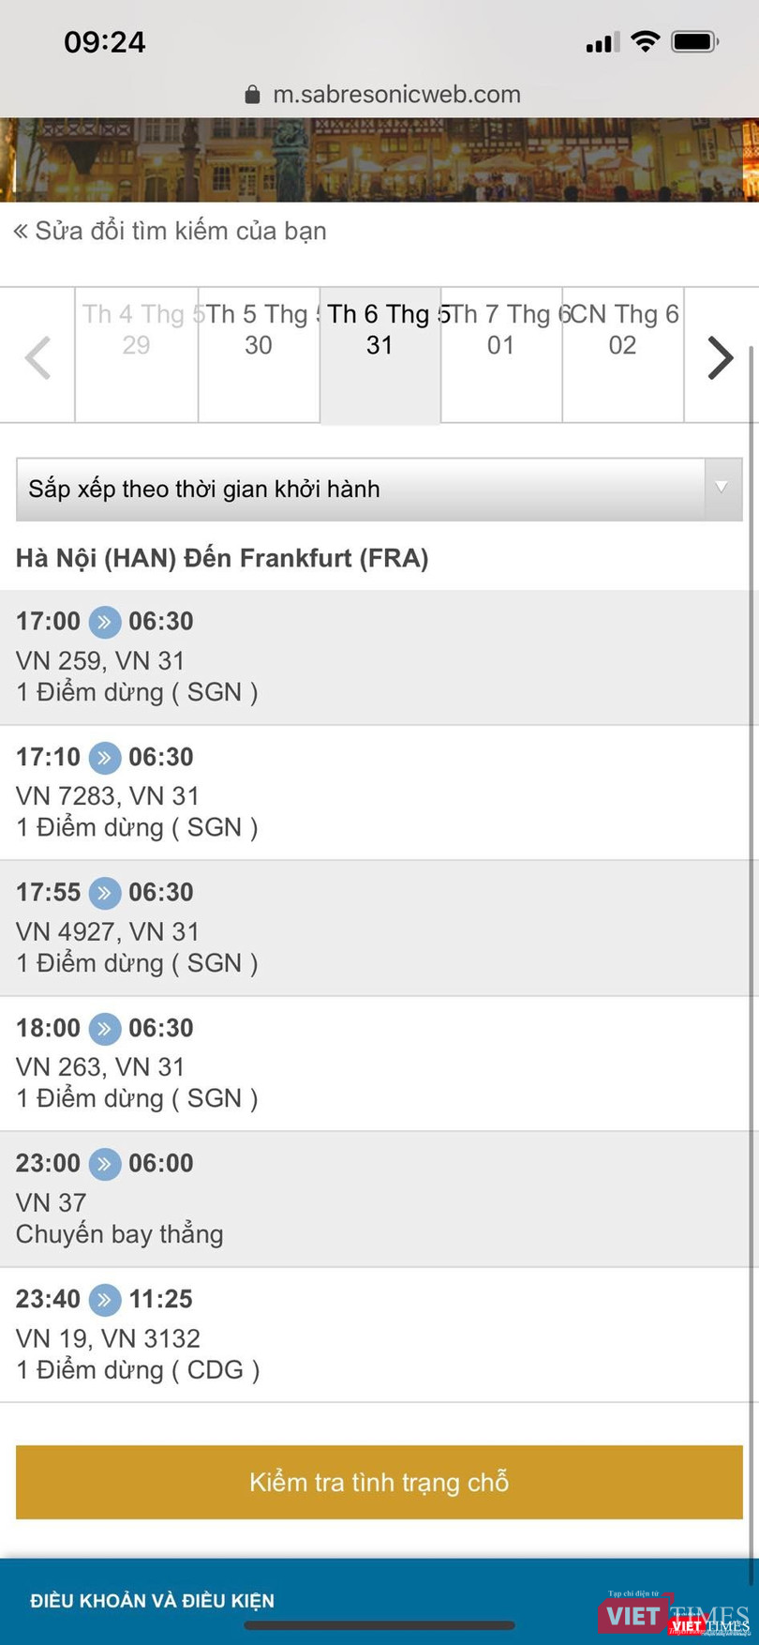Click the arrow icon on the 17:55 flight

pos(105,893)
